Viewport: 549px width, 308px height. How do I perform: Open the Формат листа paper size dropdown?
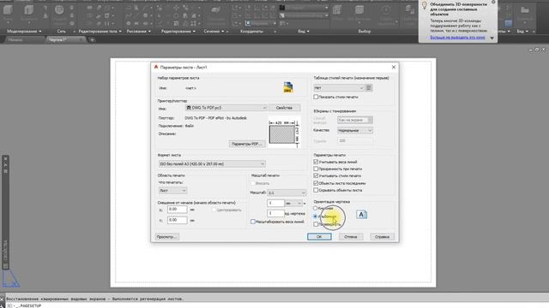(212, 163)
